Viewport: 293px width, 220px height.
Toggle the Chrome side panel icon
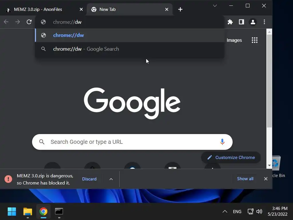241,22
